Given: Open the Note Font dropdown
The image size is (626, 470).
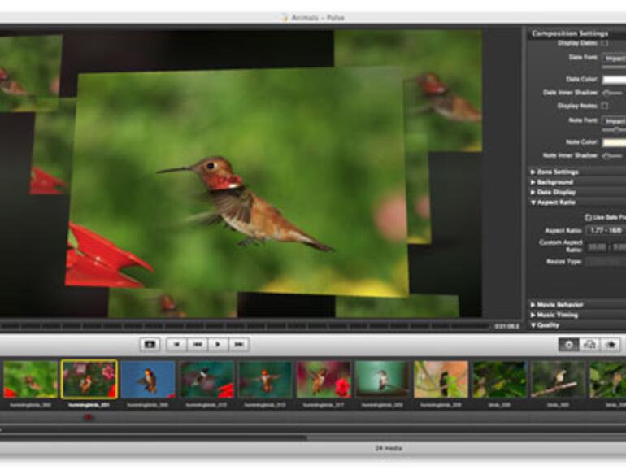Looking at the screenshot, I should click(x=614, y=121).
